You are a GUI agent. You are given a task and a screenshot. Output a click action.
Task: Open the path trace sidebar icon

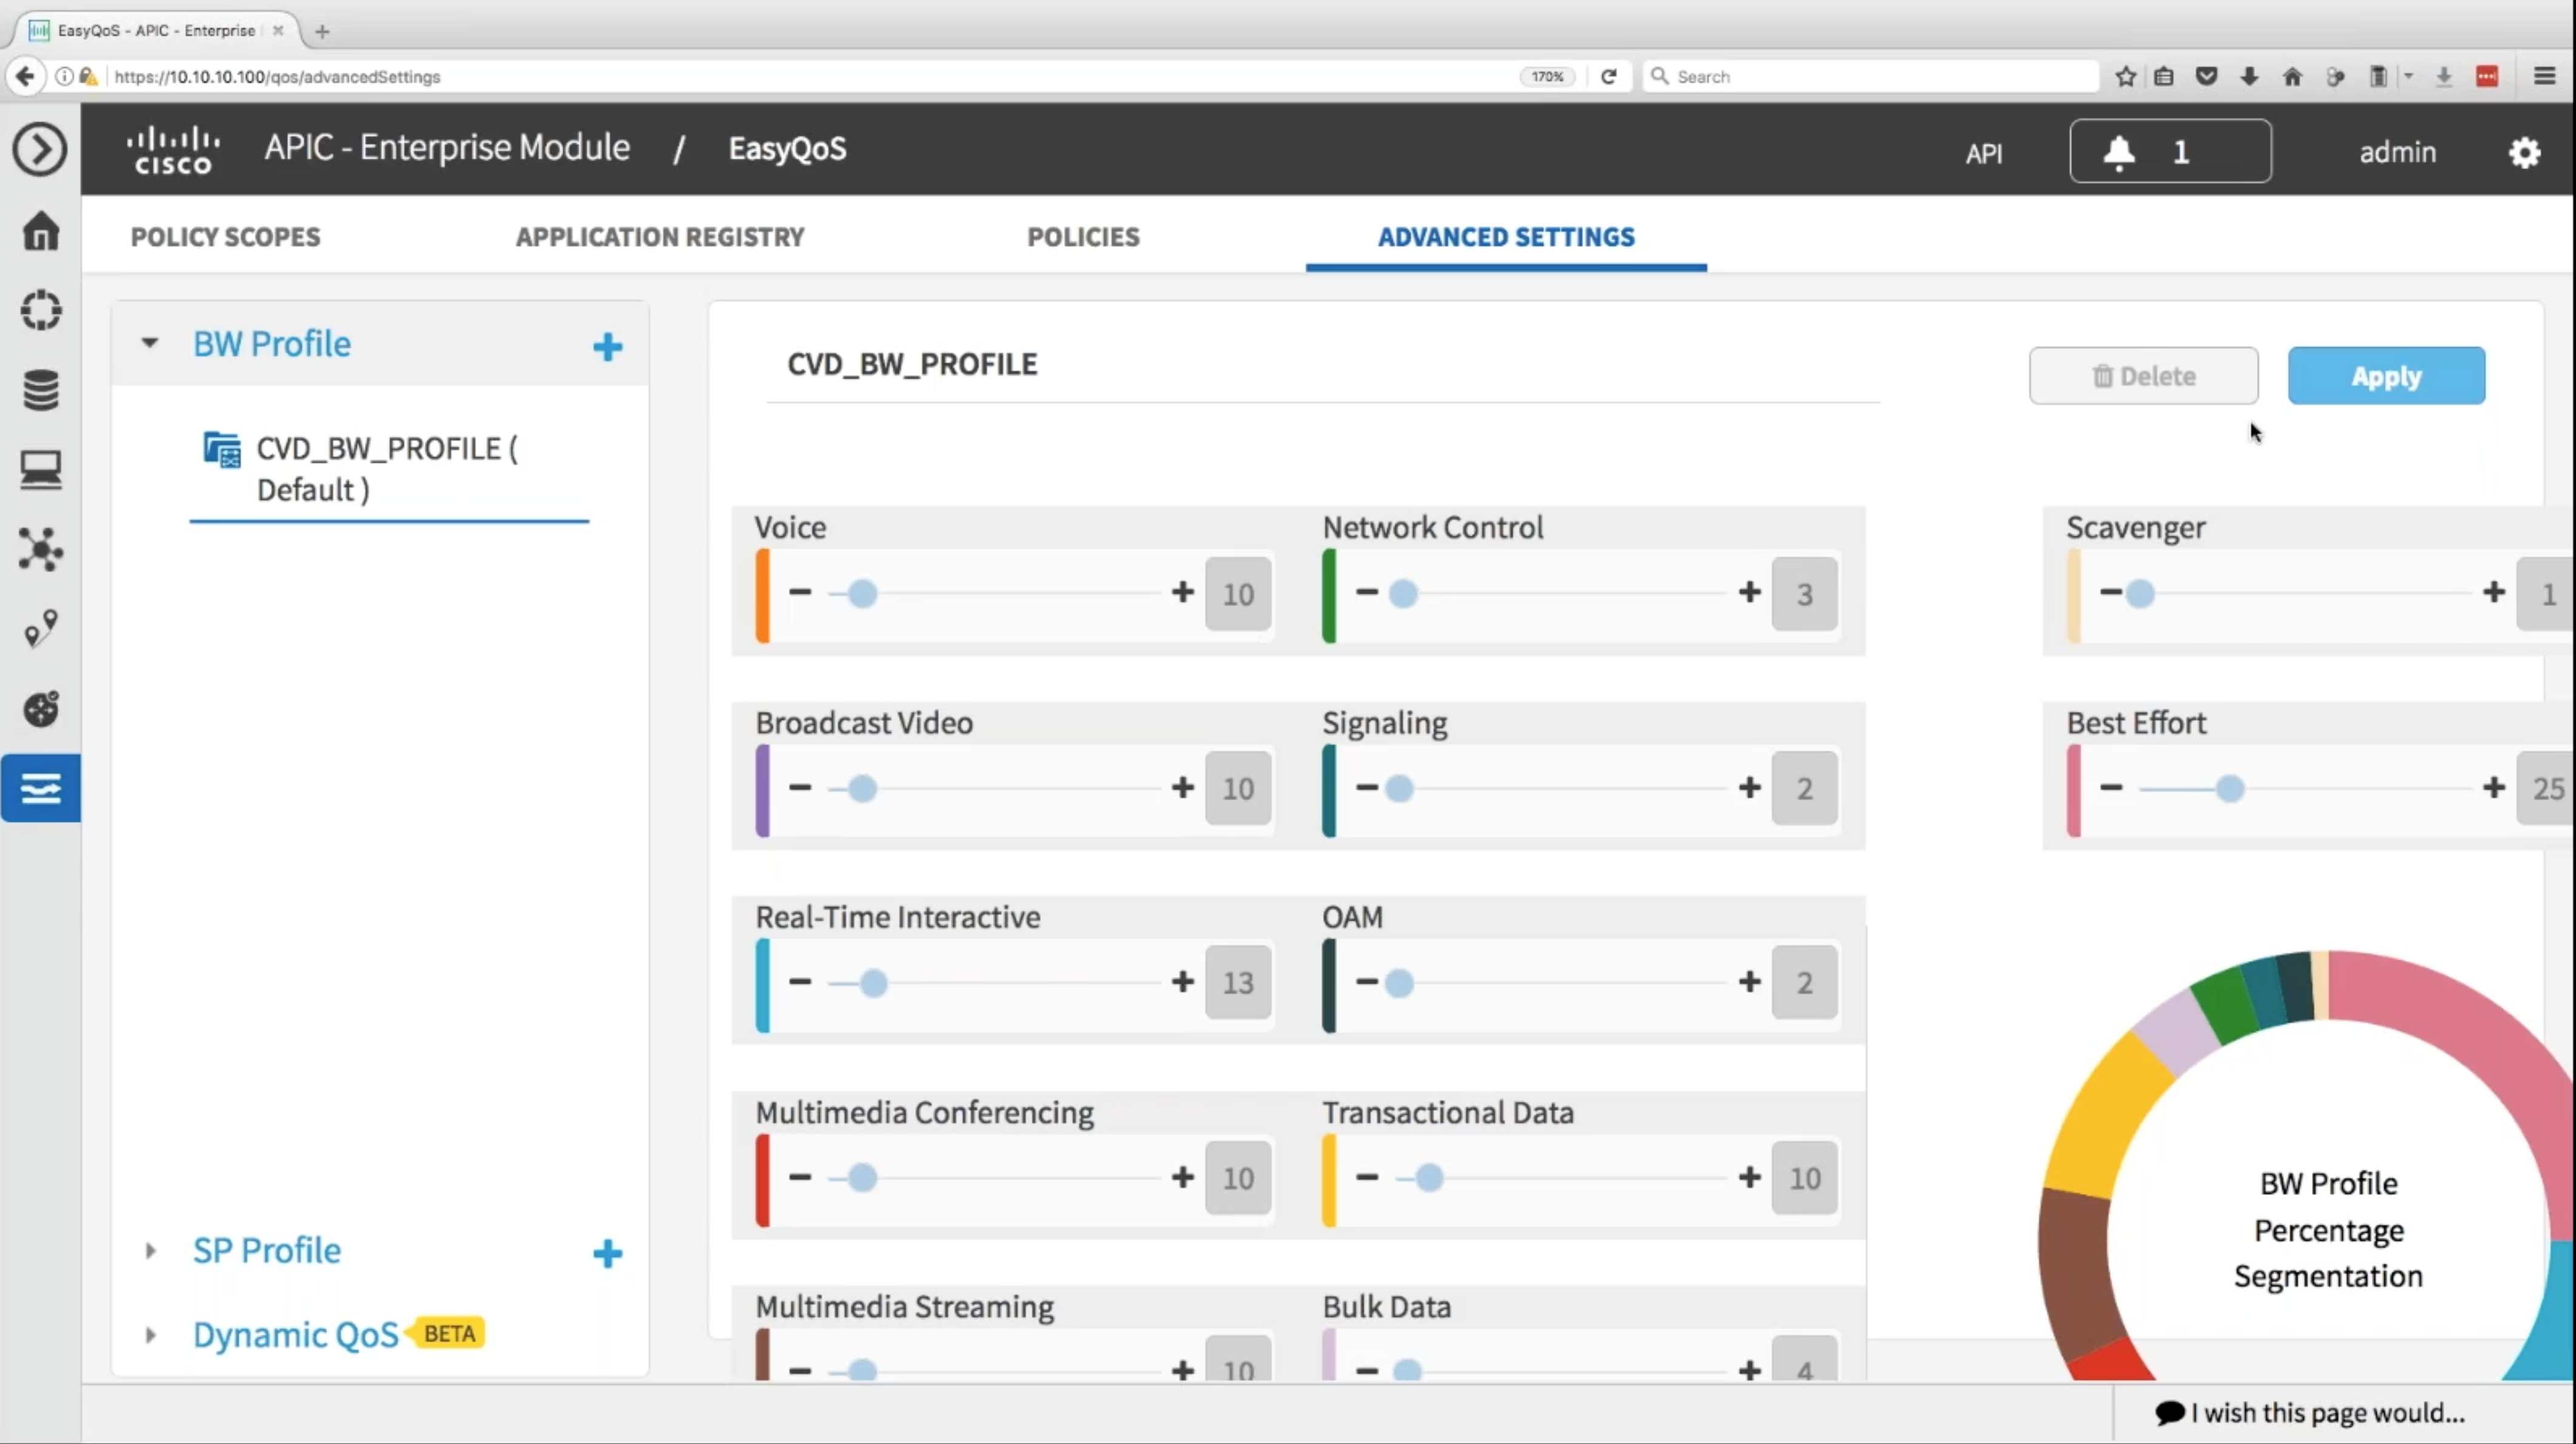pos(41,629)
